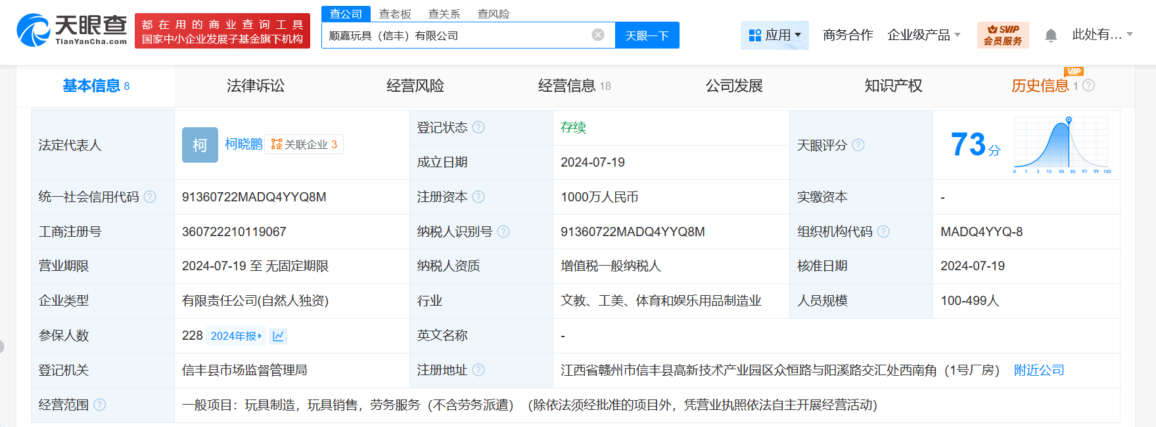Click the help icon beside 统一社会信用代码
The height and width of the screenshot is (427, 1156).
pyautogui.click(x=150, y=197)
